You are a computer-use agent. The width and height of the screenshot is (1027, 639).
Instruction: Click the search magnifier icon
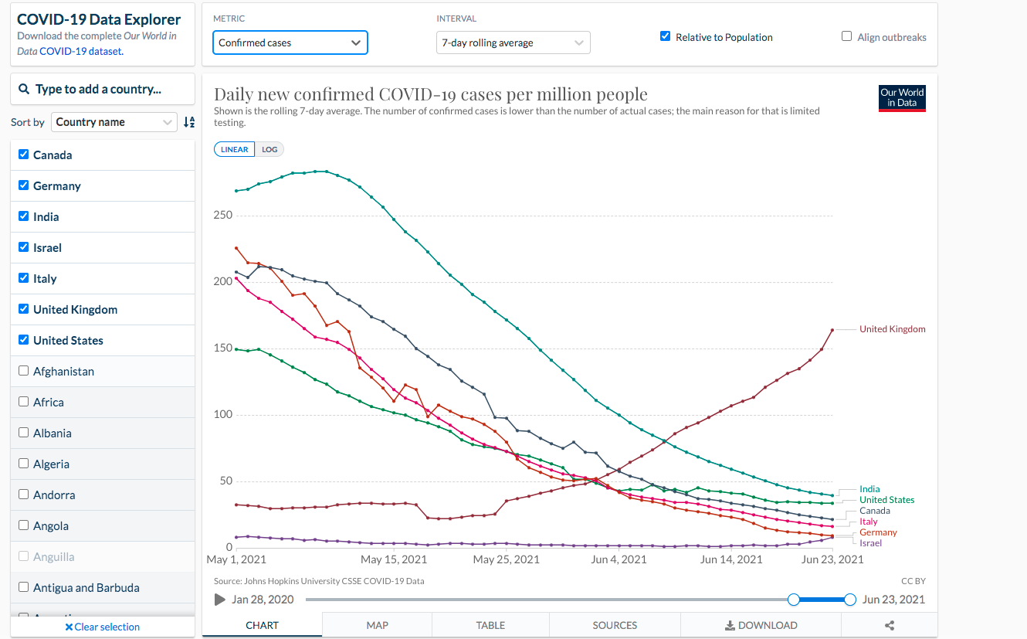[24, 89]
